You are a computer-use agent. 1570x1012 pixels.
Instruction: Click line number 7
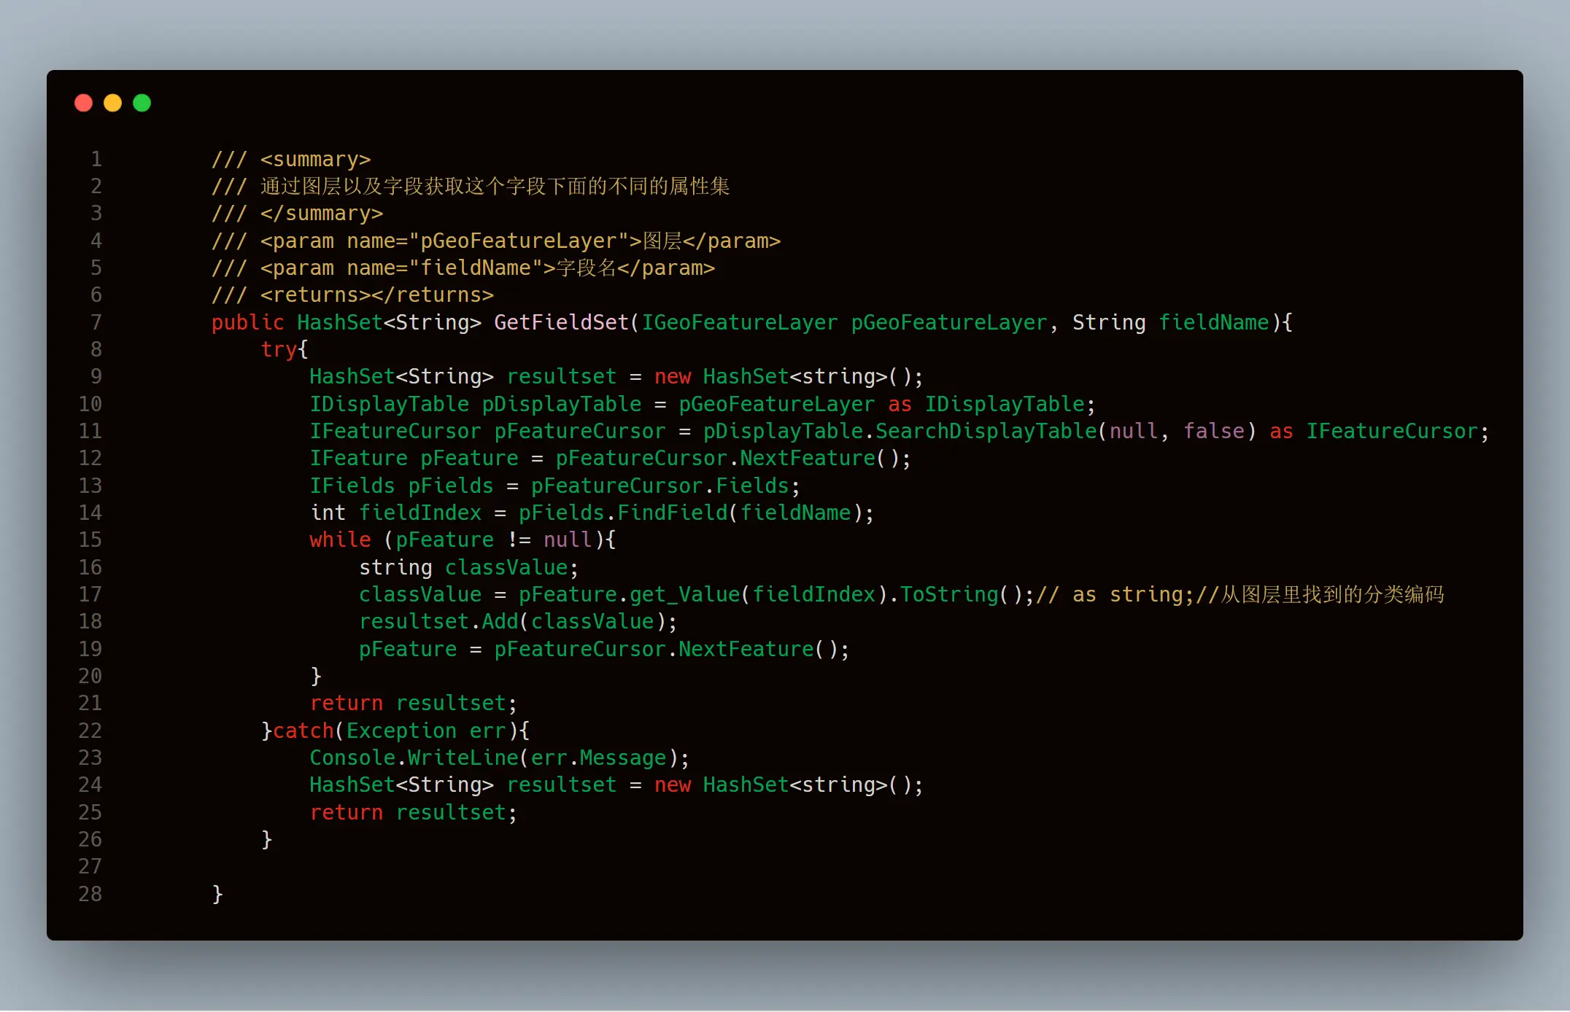click(96, 322)
